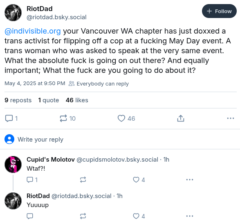
Task: Open the share icon on main post
Action: point(181,118)
